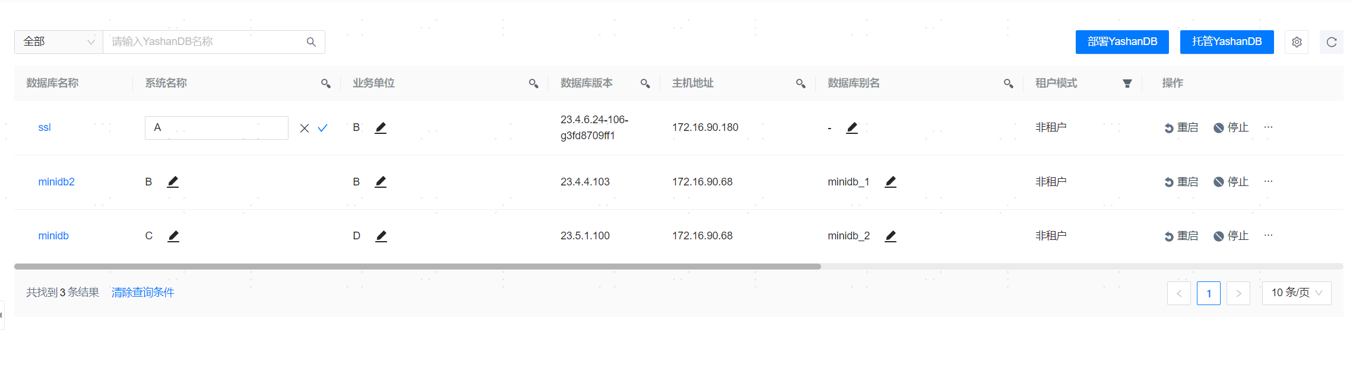The width and height of the screenshot is (1353, 375).
Task: Click the refresh table icon
Action: point(1331,42)
